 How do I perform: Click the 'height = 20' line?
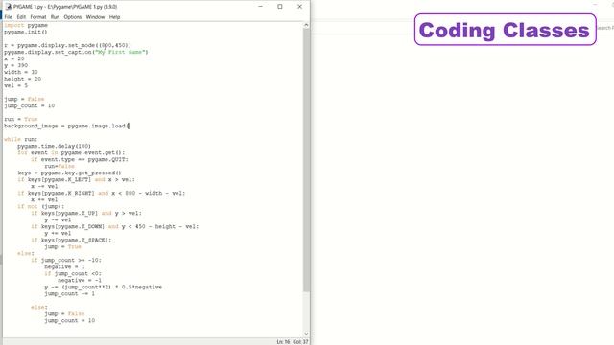tap(22, 79)
